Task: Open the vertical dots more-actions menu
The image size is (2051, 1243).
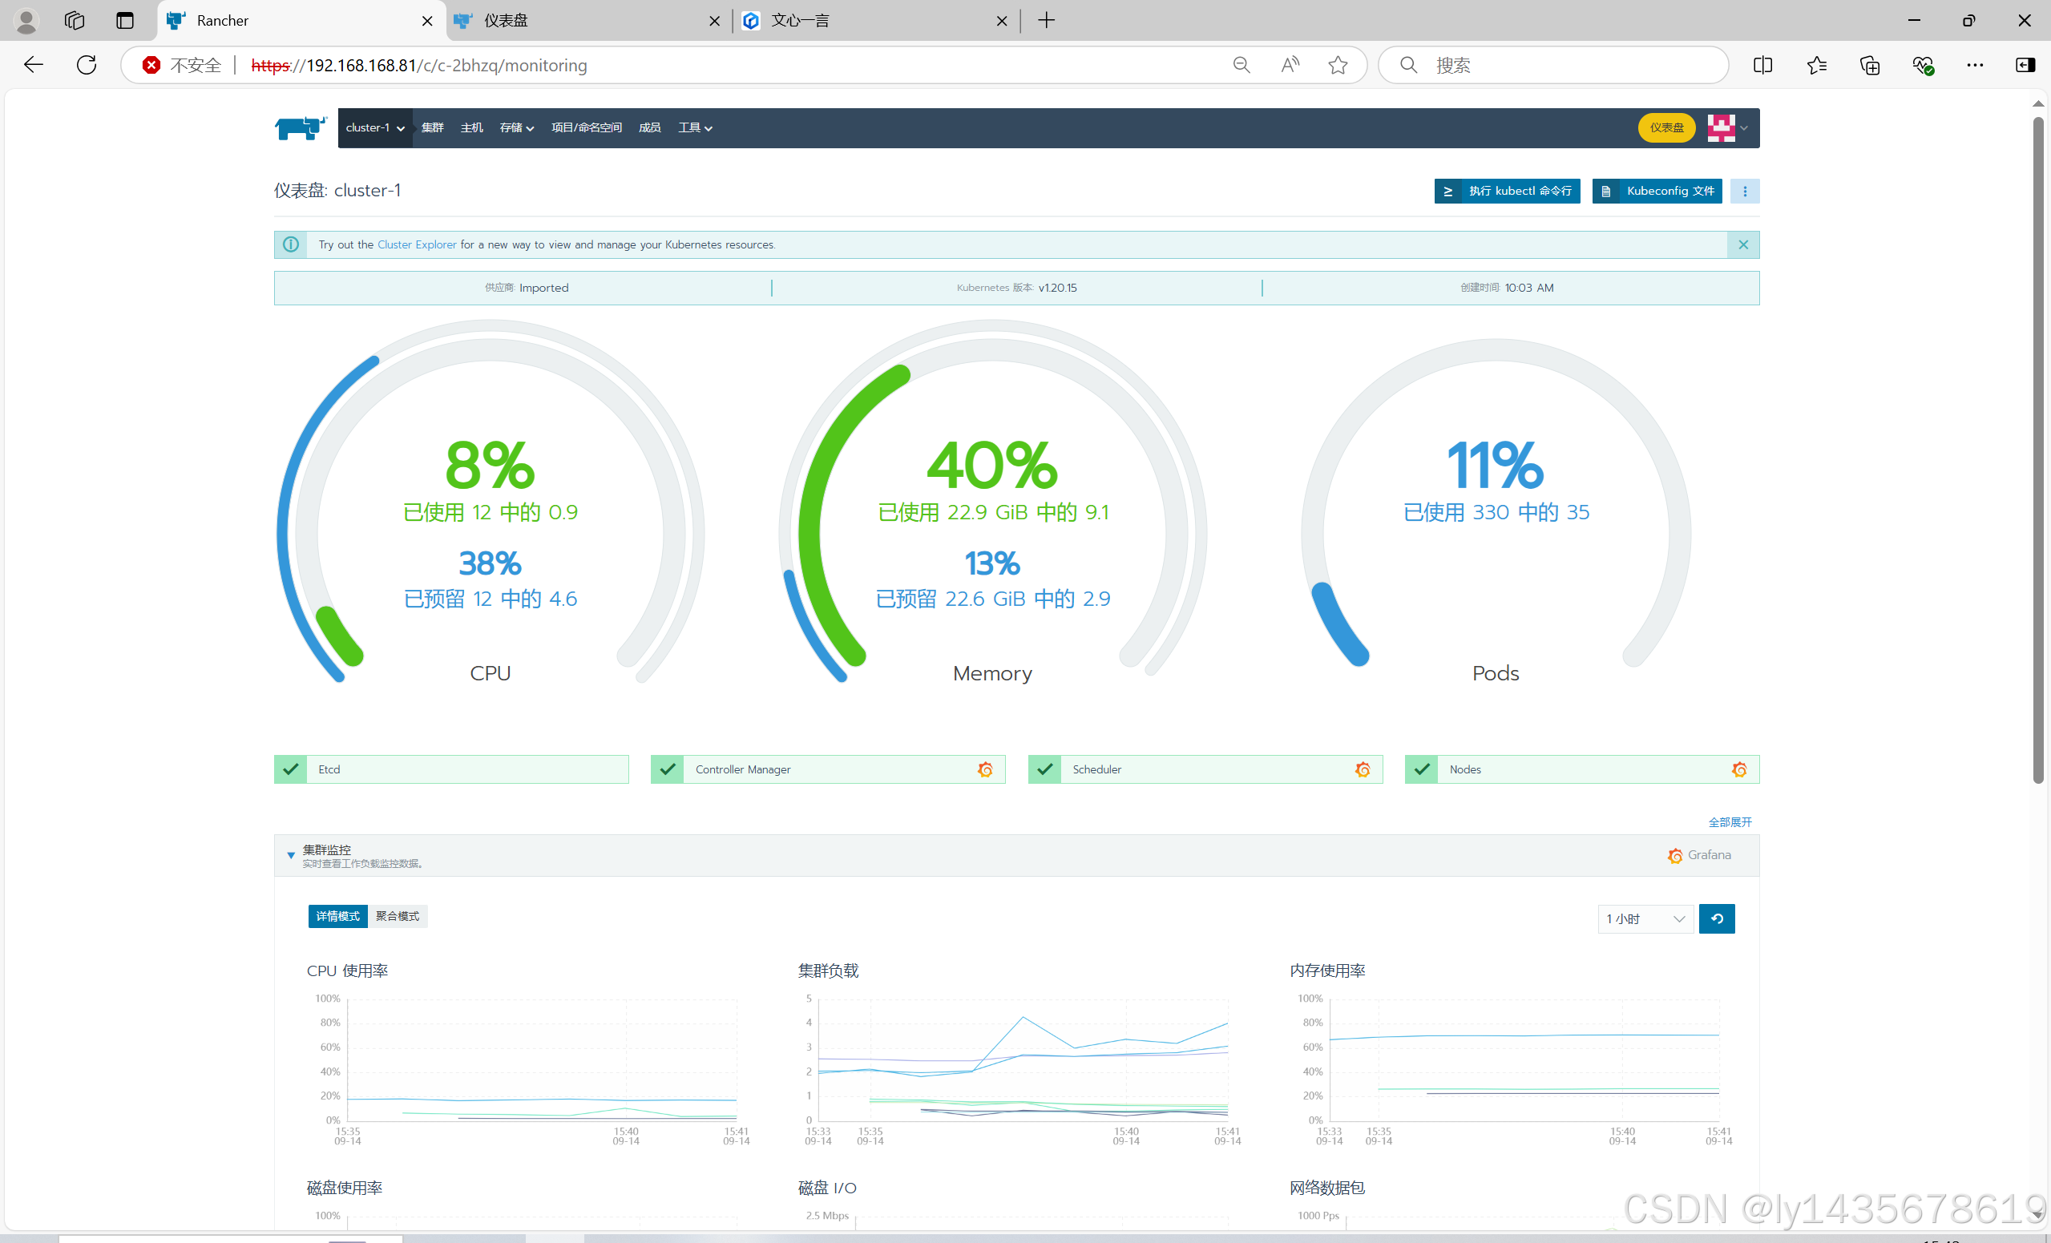Action: click(1745, 192)
